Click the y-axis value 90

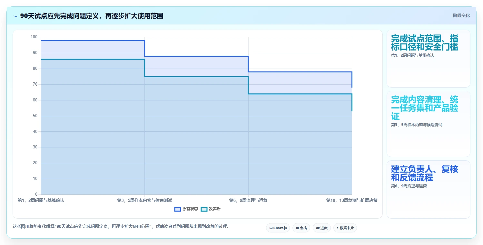coord(35,53)
